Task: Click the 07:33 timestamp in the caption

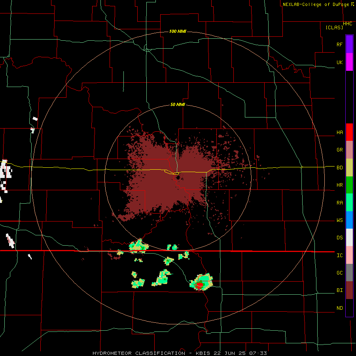Action: [258, 353]
